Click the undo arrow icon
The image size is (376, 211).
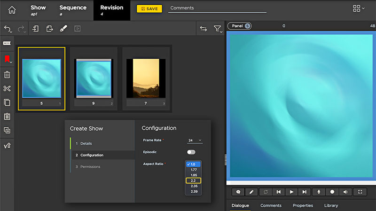[8, 29]
